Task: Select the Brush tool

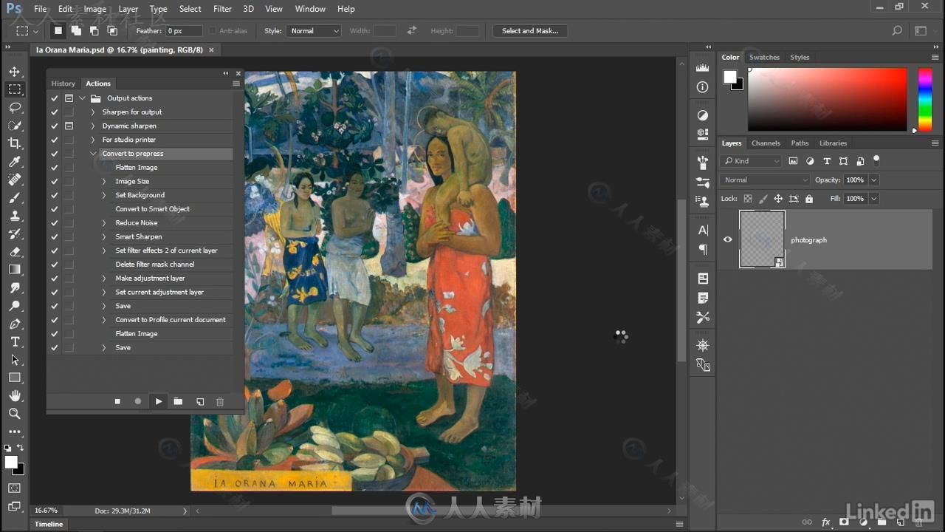Action: point(14,198)
